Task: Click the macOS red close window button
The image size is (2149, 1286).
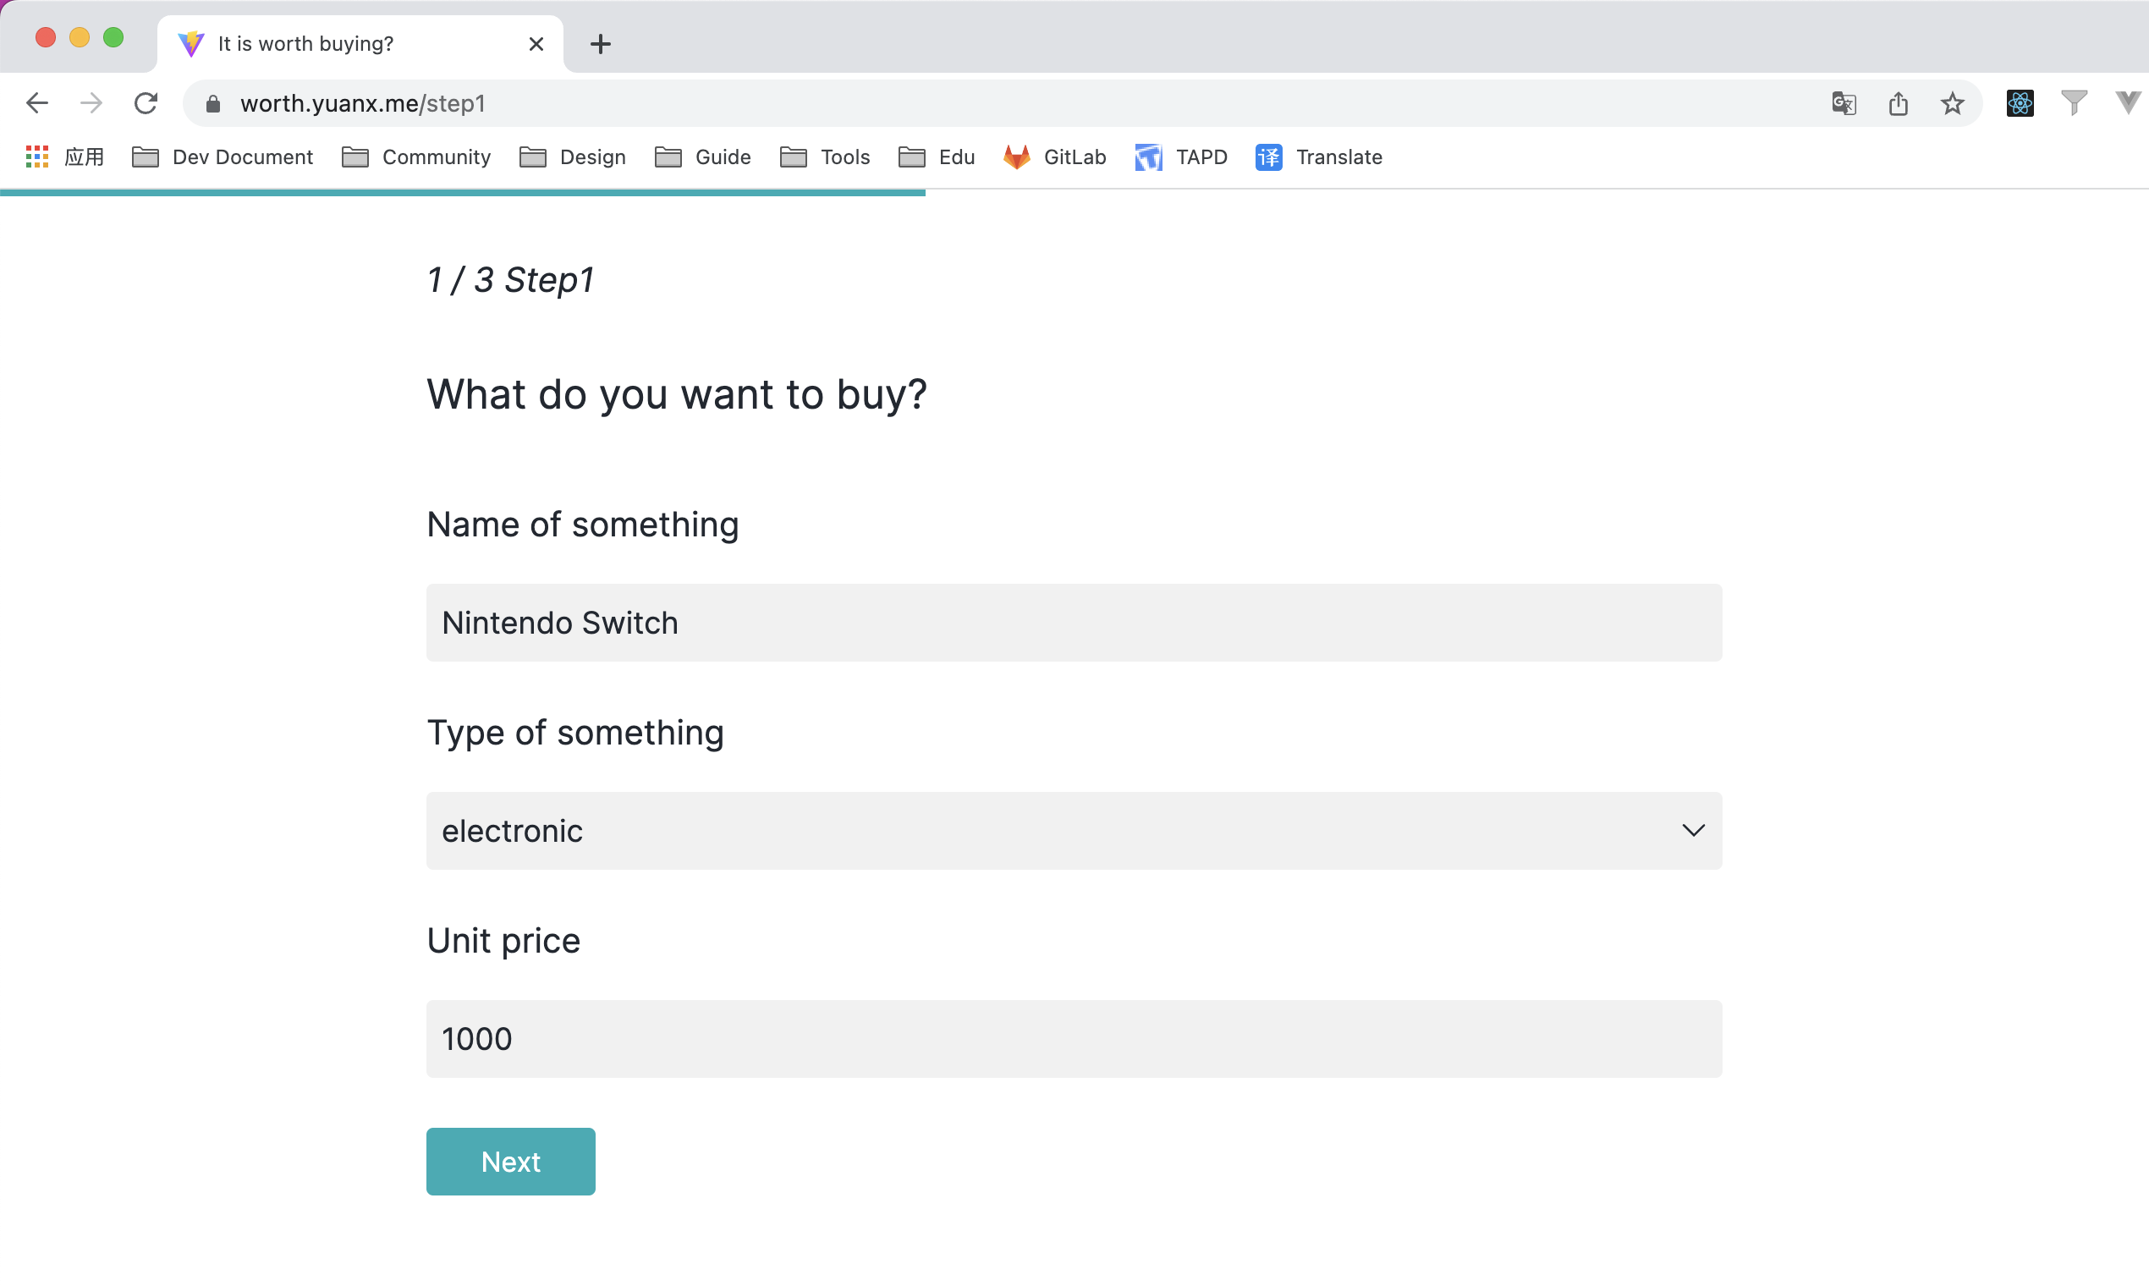Action: coord(46,37)
